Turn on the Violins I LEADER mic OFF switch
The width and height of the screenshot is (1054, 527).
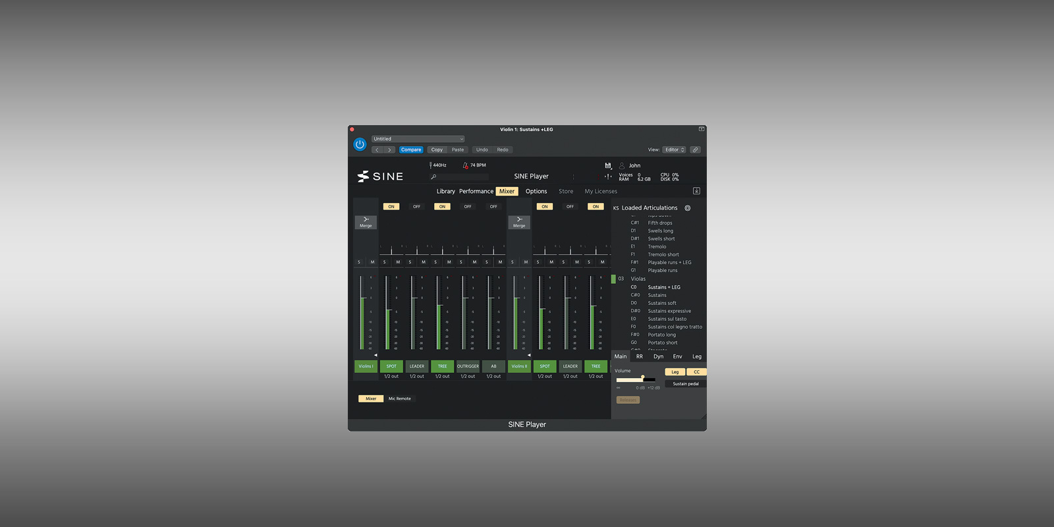tap(417, 206)
